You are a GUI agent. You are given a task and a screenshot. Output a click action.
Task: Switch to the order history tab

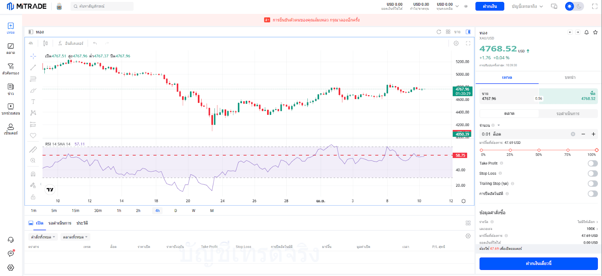(x=82, y=223)
